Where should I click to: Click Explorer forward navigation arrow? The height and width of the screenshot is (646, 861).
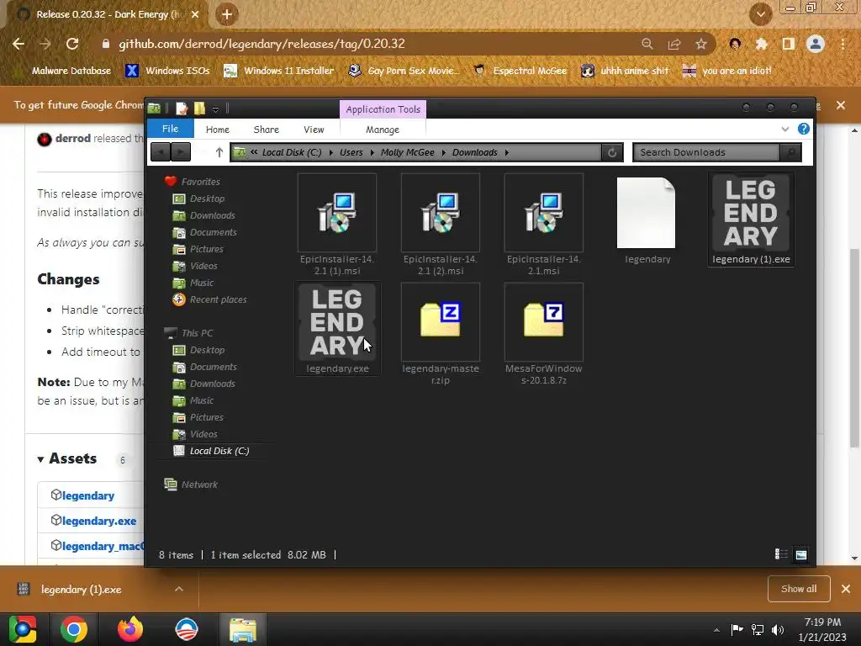(x=181, y=152)
